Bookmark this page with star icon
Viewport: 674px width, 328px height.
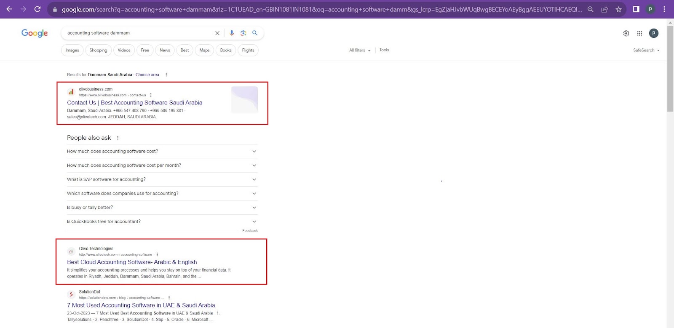pos(618,9)
